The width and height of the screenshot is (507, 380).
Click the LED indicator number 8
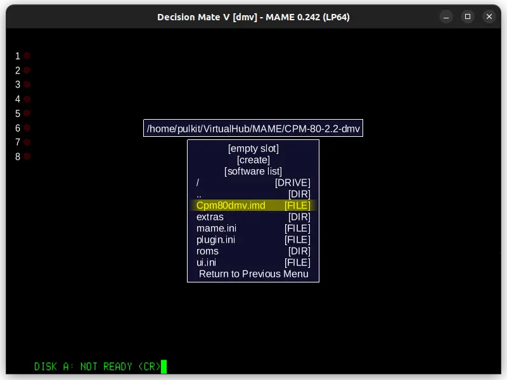point(27,156)
